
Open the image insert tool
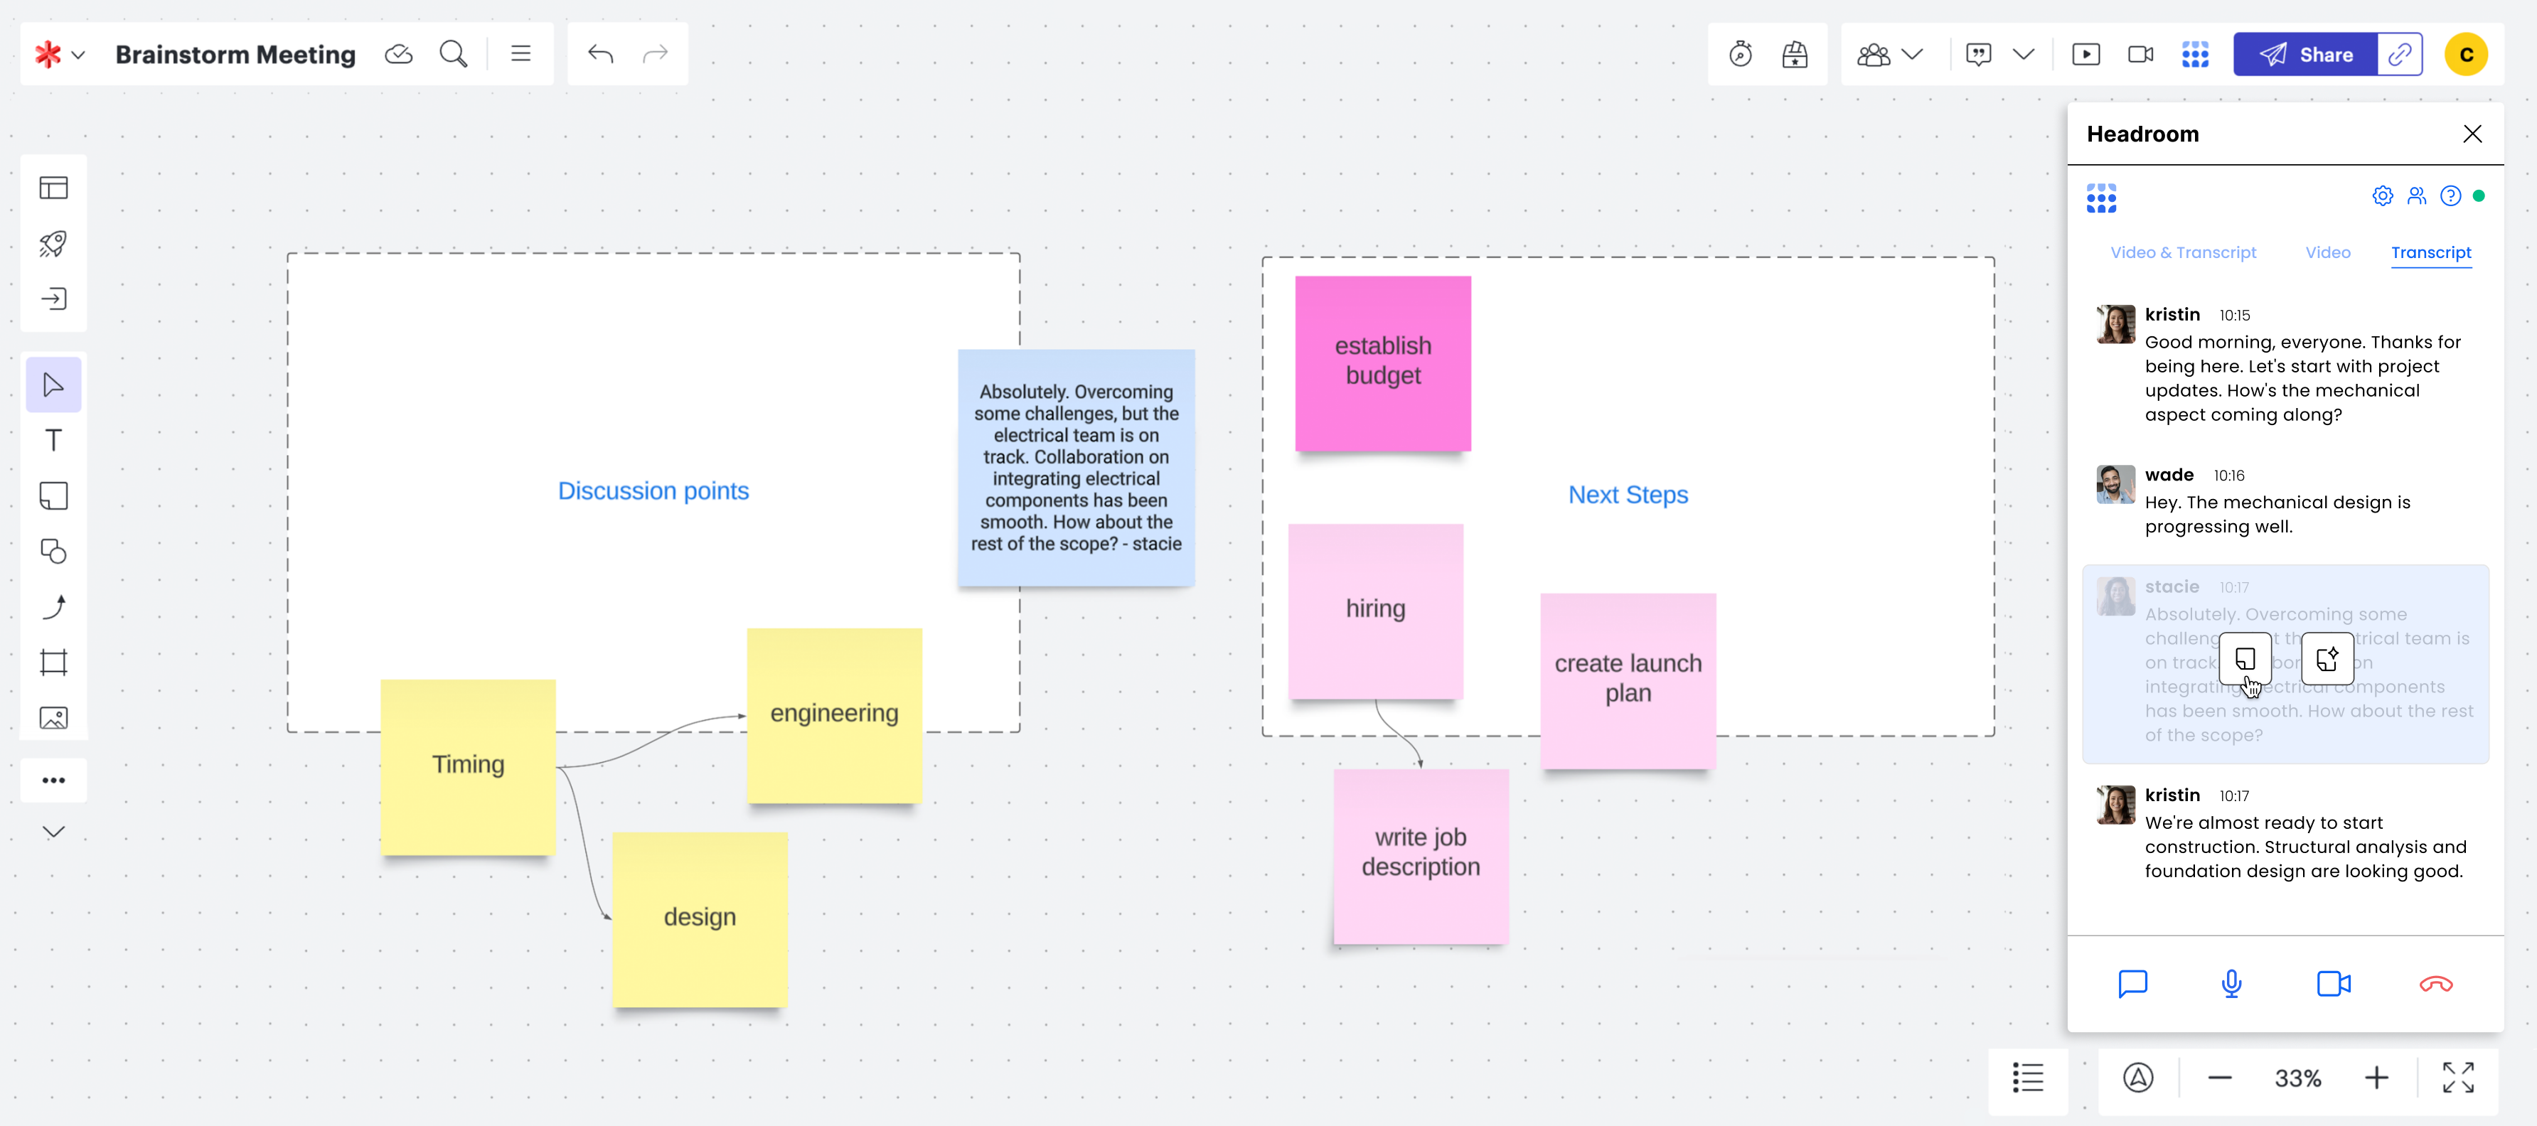pyautogui.click(x=53, y=717)
